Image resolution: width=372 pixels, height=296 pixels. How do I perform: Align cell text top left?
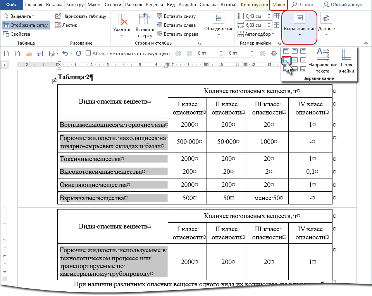pyautogui.click(x=286, y=51)
